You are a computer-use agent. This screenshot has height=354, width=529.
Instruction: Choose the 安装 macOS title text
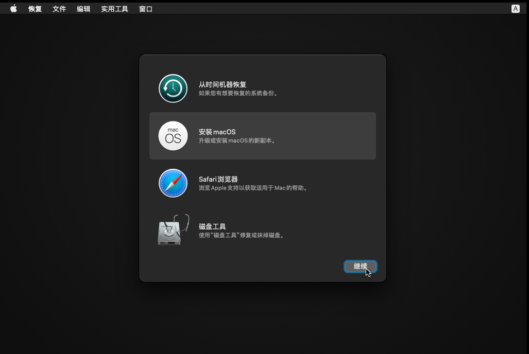(x=217, y=132)
